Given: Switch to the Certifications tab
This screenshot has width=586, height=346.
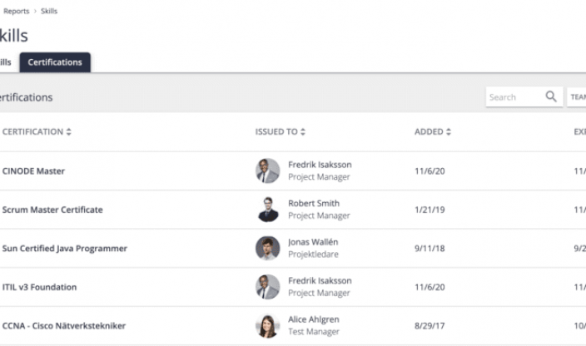Looking at the screenshot, I should (55, 62).
